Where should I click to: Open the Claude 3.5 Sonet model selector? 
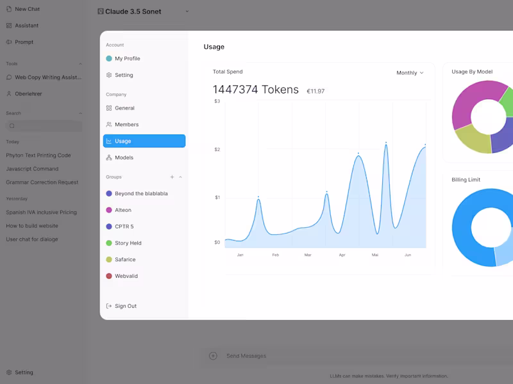[143, 12]
